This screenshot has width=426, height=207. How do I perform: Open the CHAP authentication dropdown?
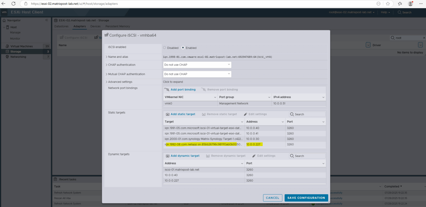(x=197, y=65)
